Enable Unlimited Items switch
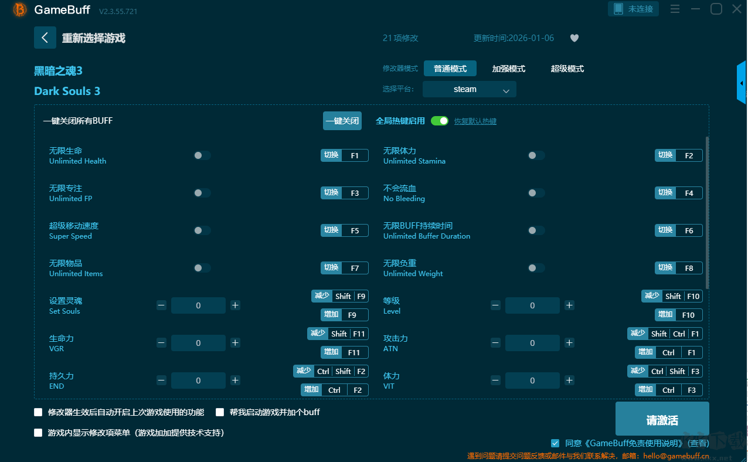This screenshot has width=748, height=462. [x=202, y=268]
